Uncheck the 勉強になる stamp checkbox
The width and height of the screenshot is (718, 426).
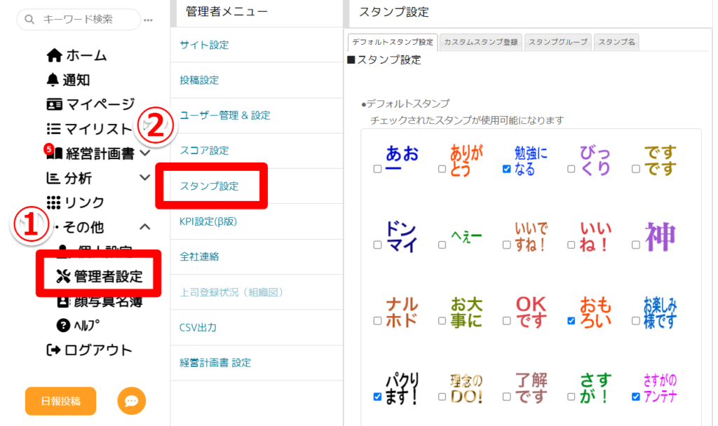click(506, 169)
